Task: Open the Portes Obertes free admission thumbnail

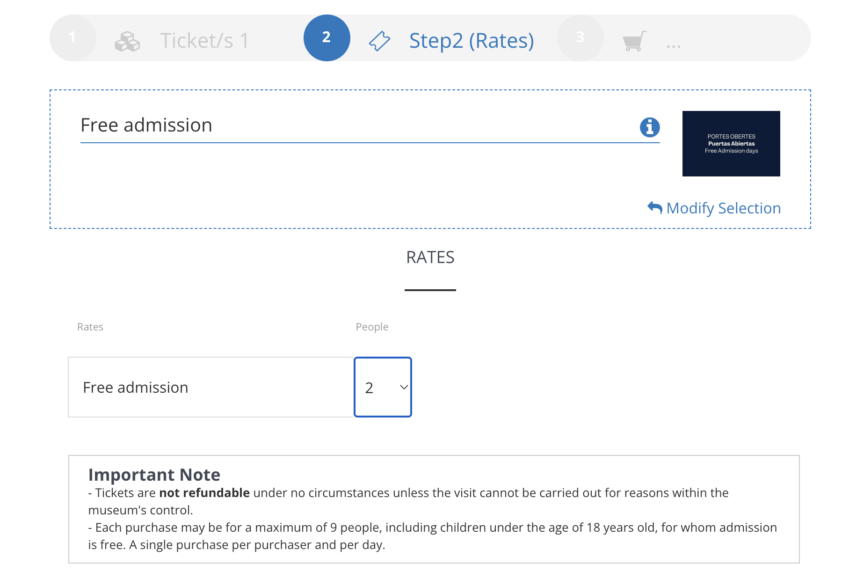Action: click(731, 144)
